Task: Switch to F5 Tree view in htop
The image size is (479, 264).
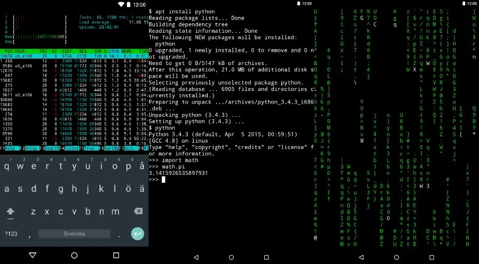Action: click(89, 148)
